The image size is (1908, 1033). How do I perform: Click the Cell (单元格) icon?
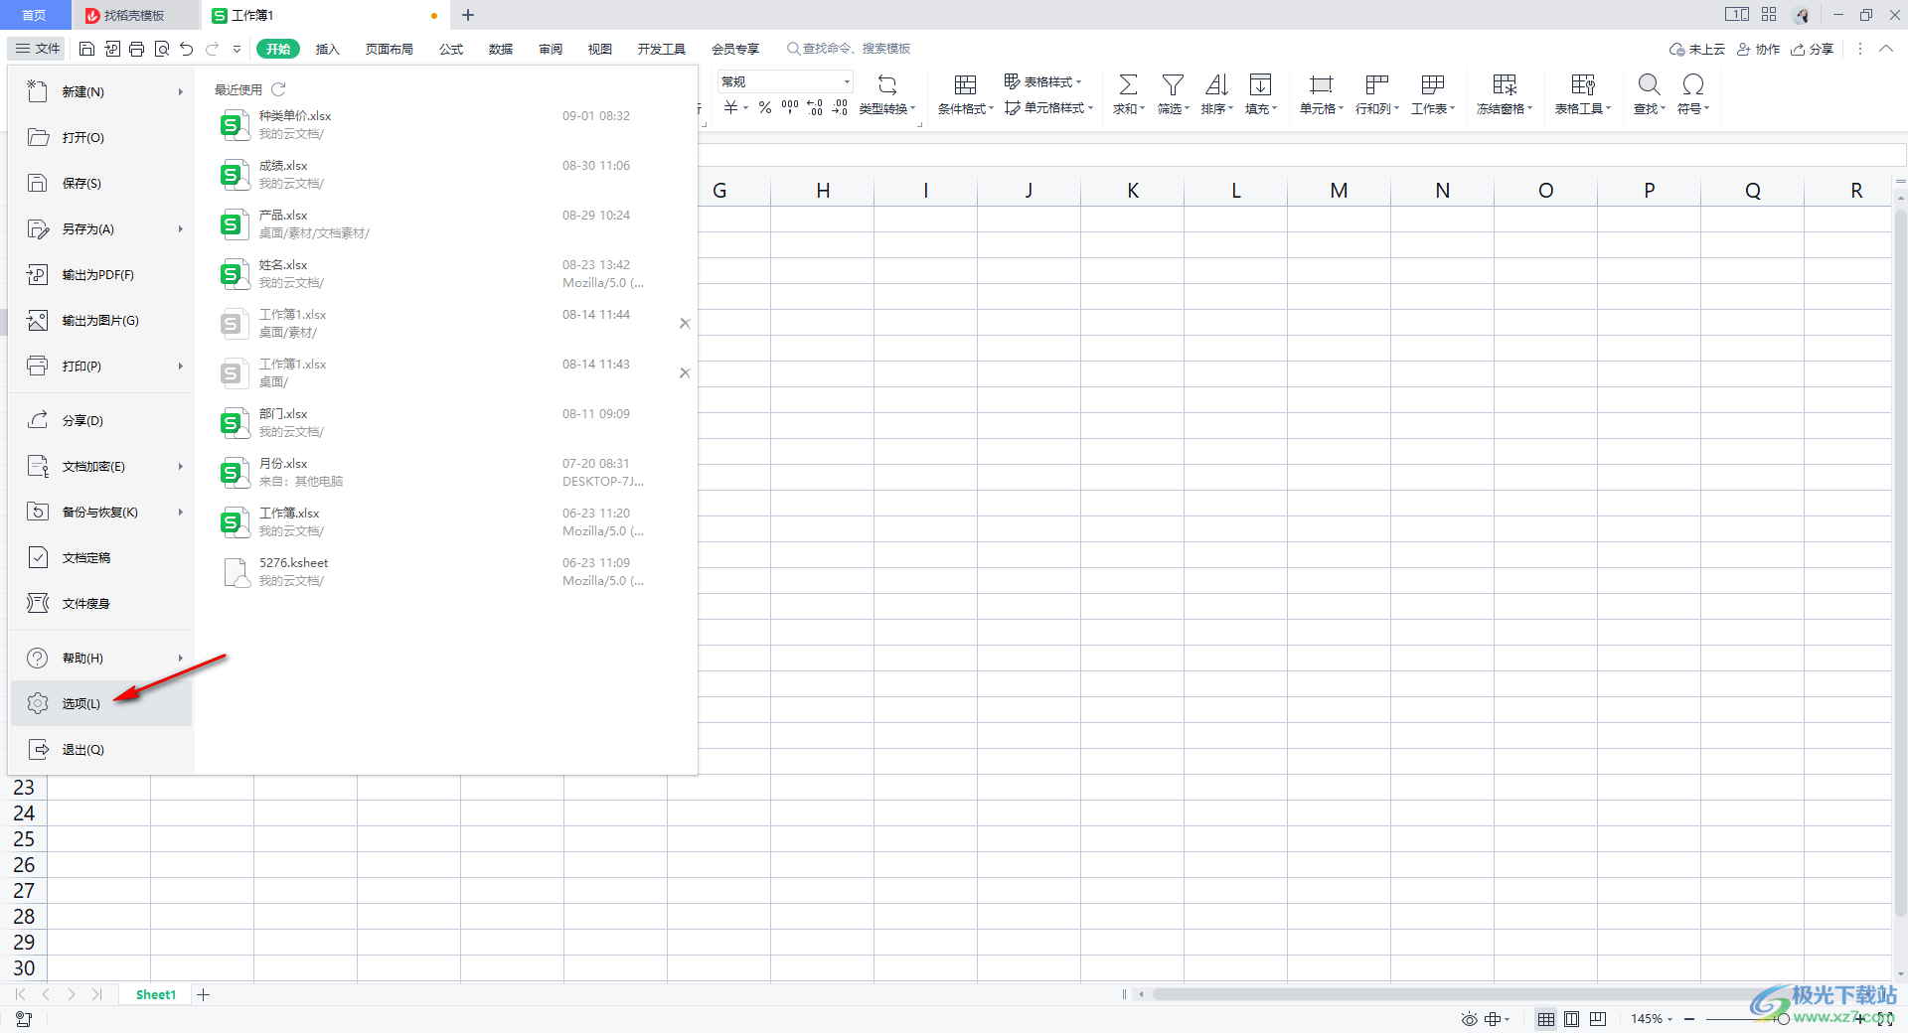pyautogui.click(x=1321, y=84)
